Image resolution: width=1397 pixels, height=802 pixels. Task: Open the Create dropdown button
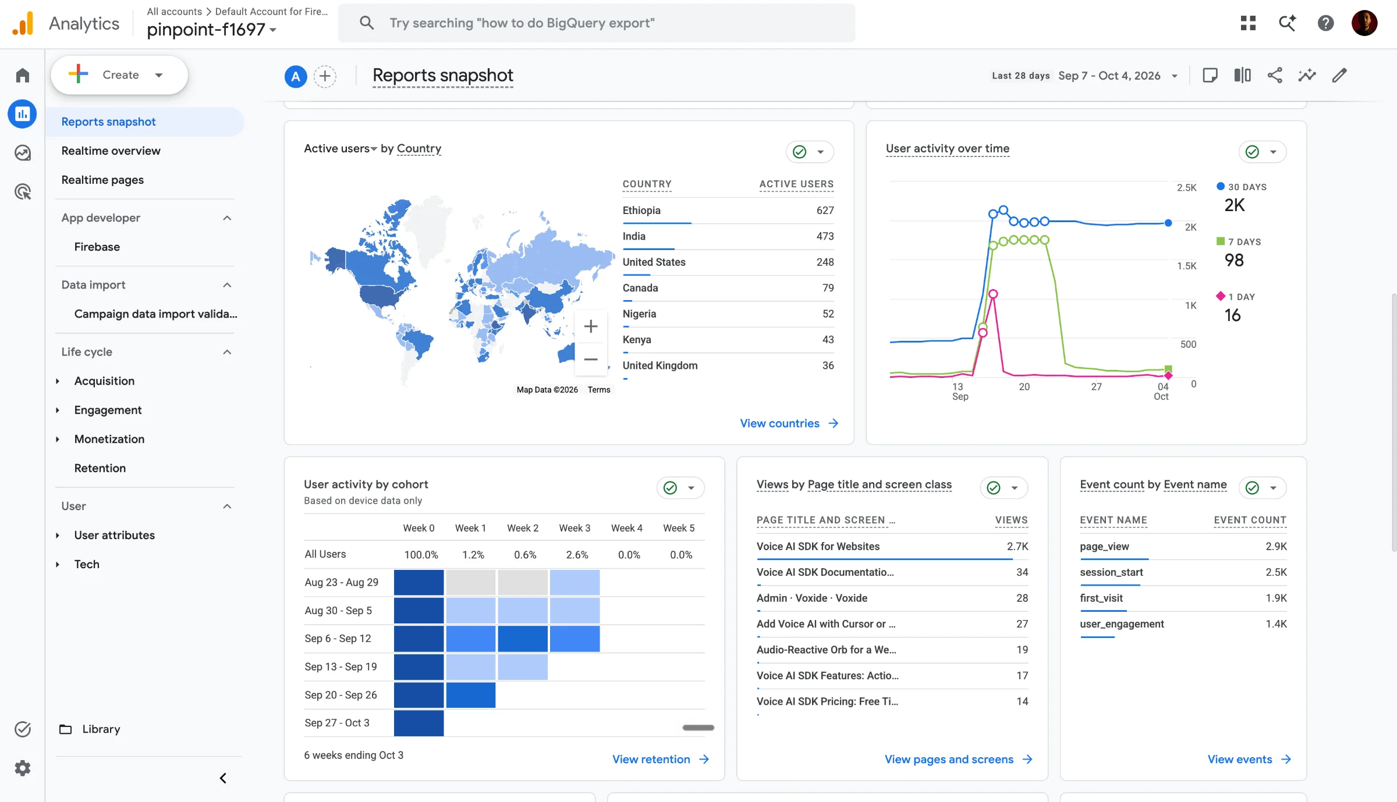(x=119, y=75)
